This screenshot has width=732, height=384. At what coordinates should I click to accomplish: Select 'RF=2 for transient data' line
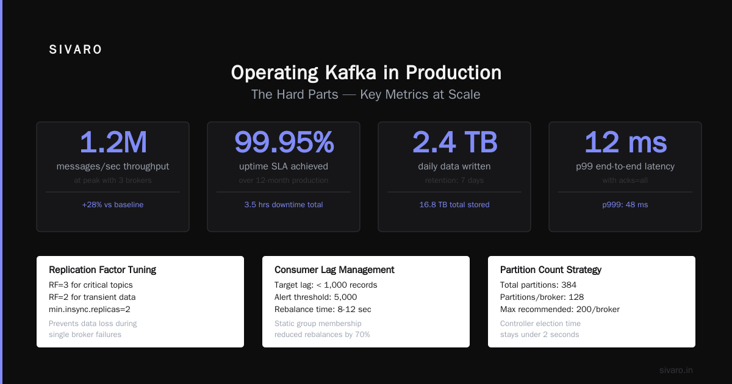click(x=92, y=297)
